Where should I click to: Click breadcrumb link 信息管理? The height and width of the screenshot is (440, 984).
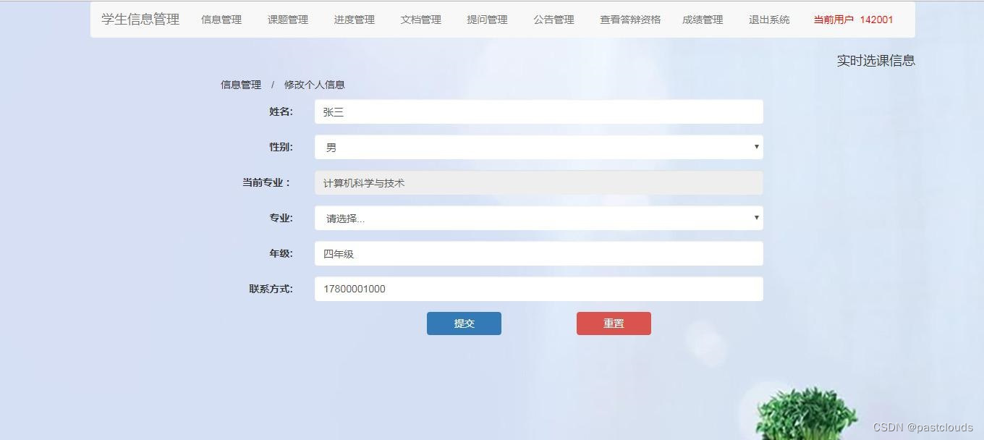click(240, 85)
